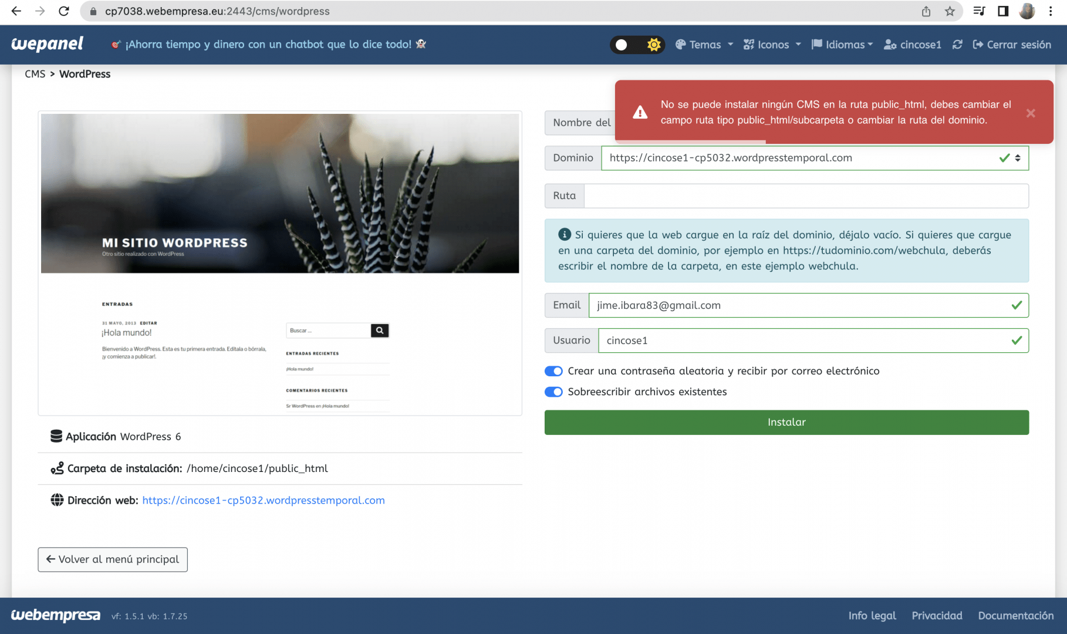This screenshot has height=634, width=1067.
Task: Click the WordPress site preview thumbnail
Action: (280, 263)
